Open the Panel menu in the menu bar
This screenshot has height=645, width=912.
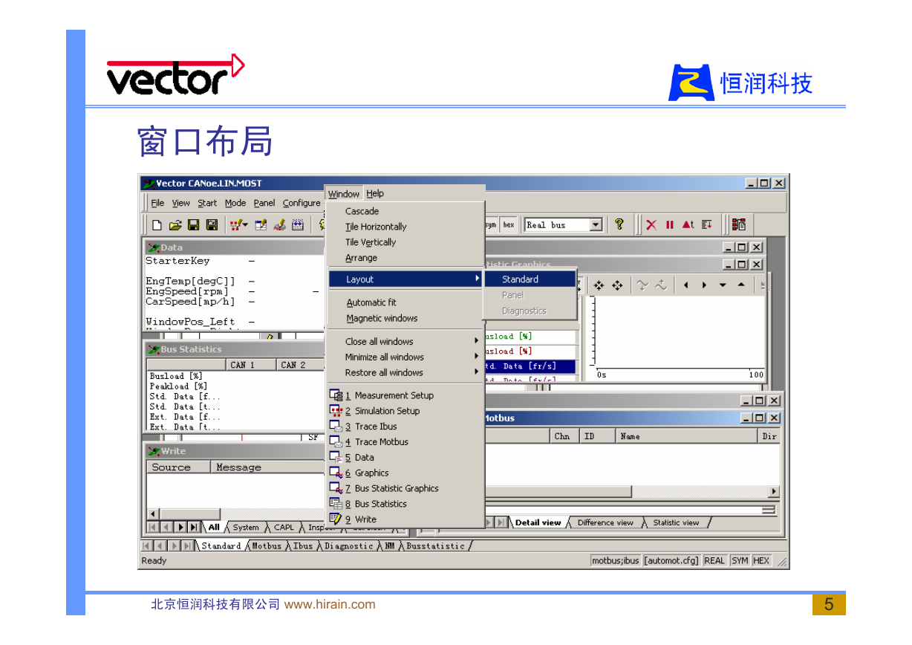[x=264, y=203]
